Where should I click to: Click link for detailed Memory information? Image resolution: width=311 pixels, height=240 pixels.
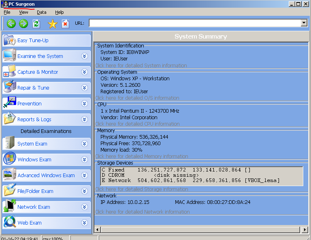point(142,156)
